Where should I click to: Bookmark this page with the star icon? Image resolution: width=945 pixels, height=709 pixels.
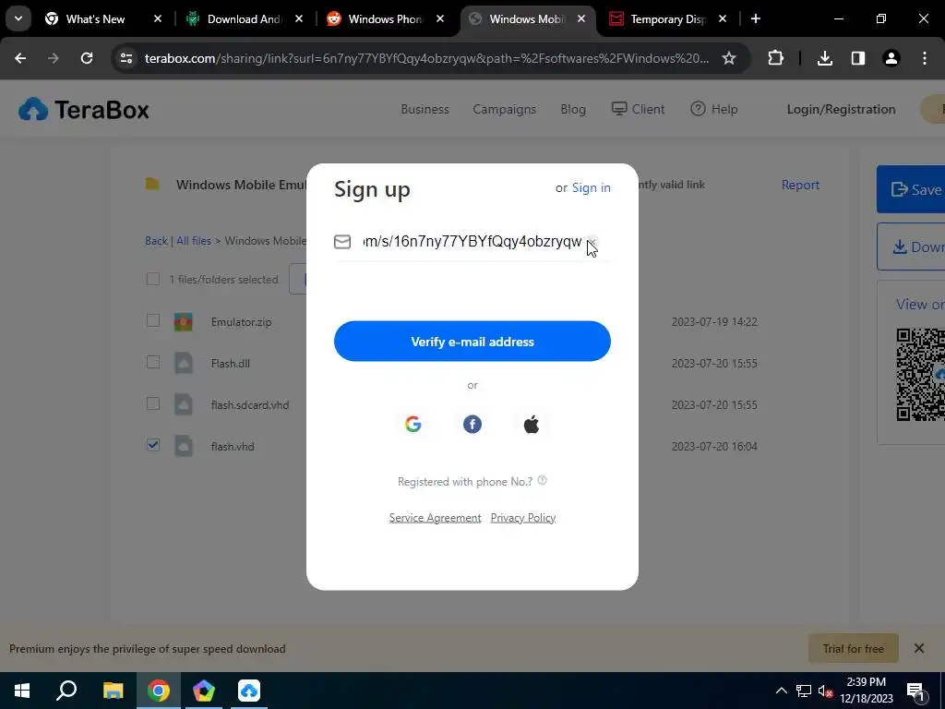(x=729, y=58)
